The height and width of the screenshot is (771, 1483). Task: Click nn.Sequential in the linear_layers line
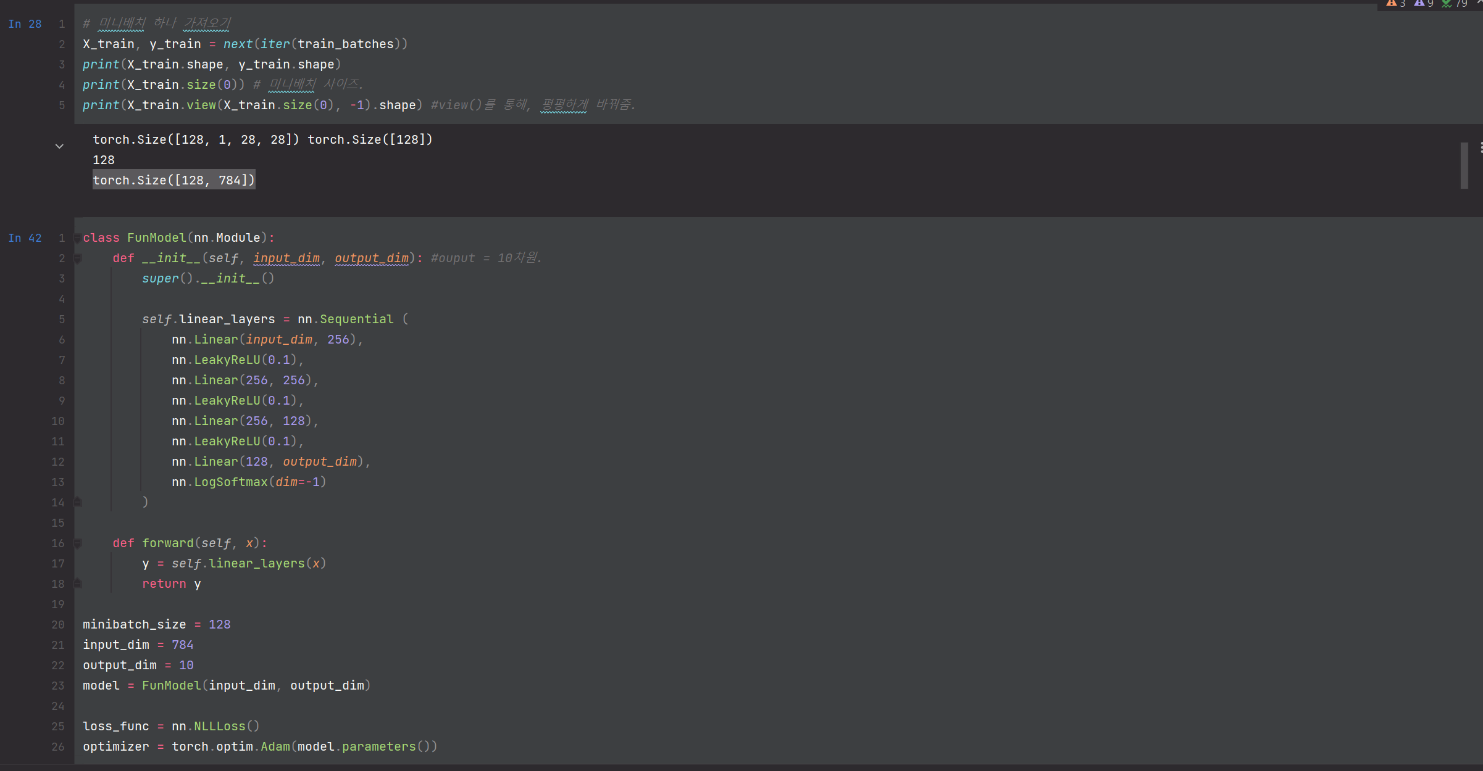(345, 320)
